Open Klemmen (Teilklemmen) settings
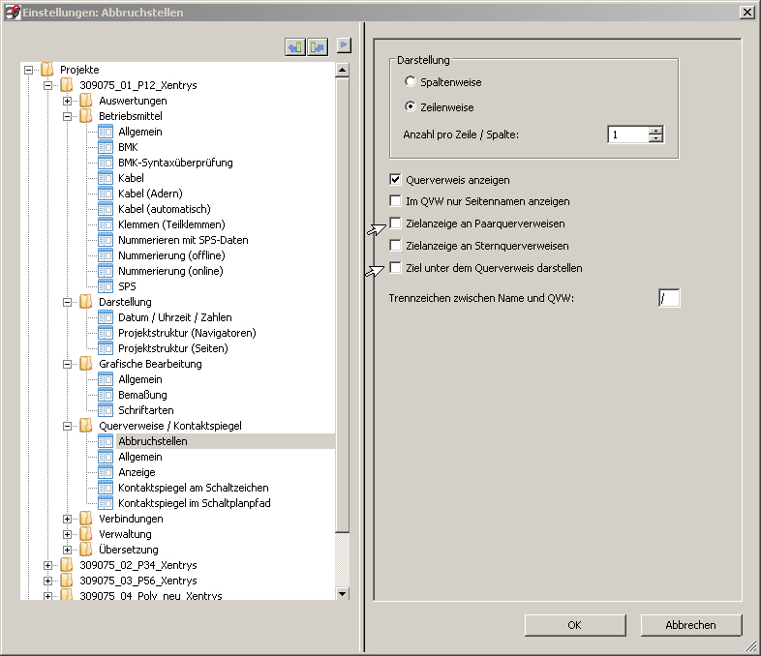 171,224
